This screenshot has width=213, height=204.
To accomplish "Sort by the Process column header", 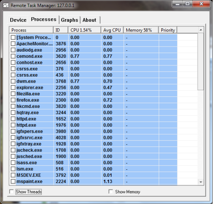I will coord(31,30).
